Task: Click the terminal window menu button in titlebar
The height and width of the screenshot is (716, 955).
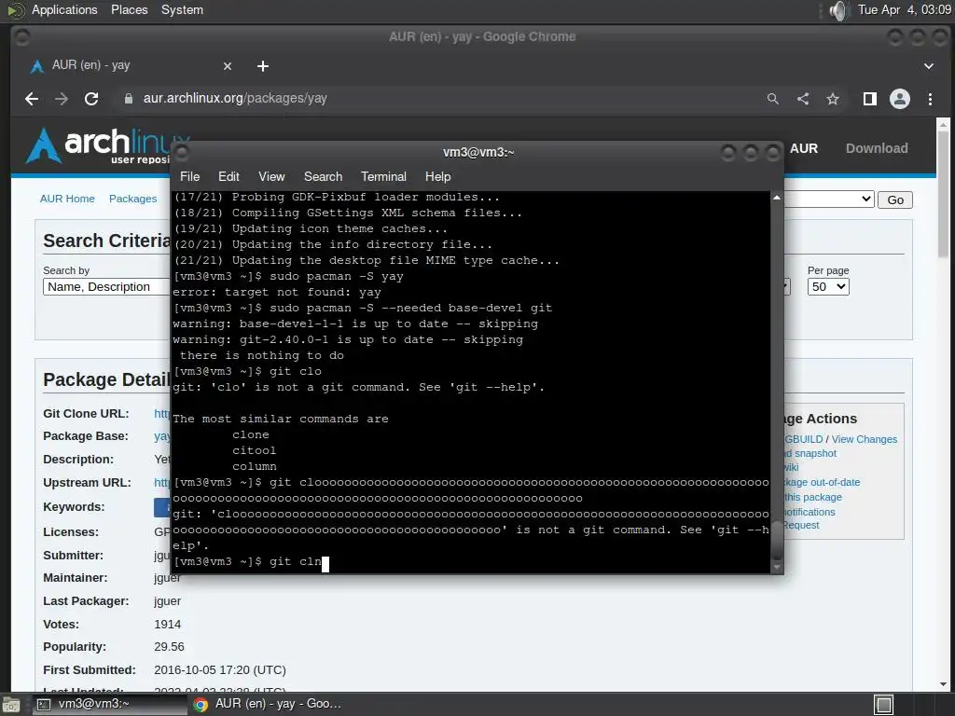Action: click(x=182, y=152)
